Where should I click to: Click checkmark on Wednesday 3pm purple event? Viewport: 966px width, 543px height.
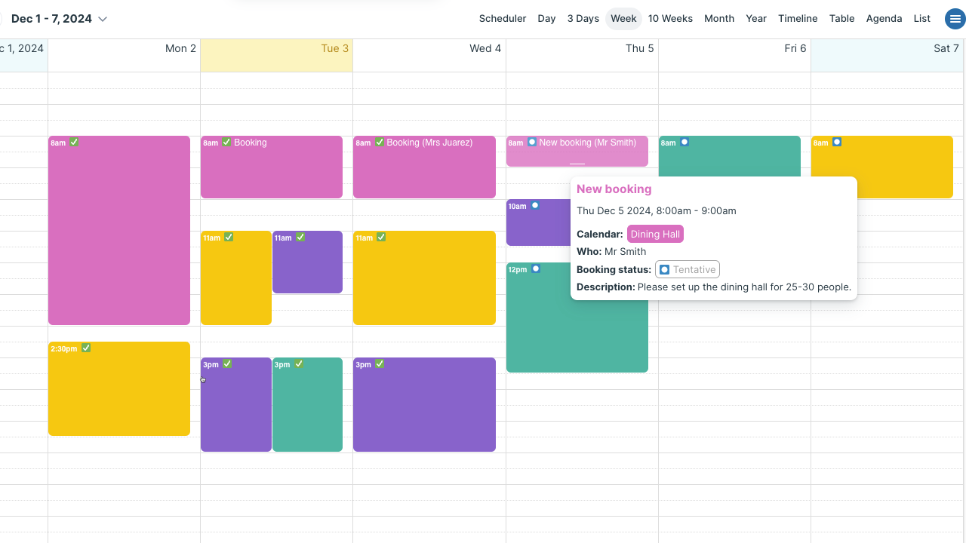tap(380, 364)
